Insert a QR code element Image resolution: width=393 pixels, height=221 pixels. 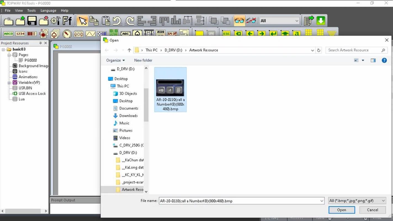tap(114, 33)
